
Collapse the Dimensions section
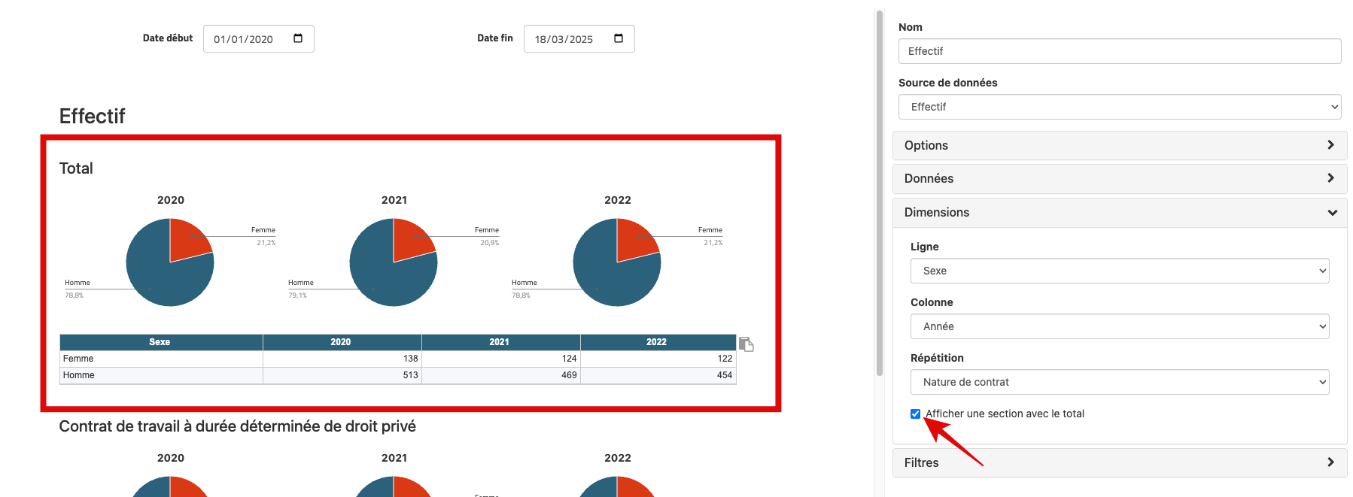click(1120, 212)
